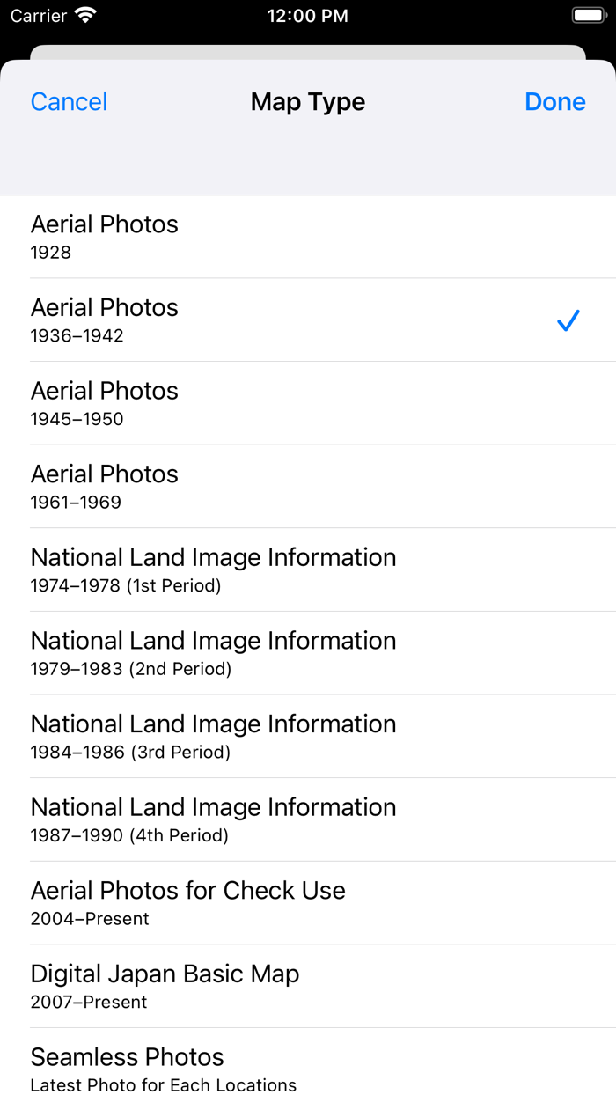This screenshot has width=616, height=1095.
Task: Tap the Map Type title
Action: [x=308, y=102]
